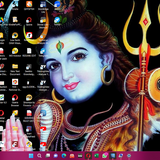
Task: Select the StockEdge Lite icon
Action: tap(43, 7)
